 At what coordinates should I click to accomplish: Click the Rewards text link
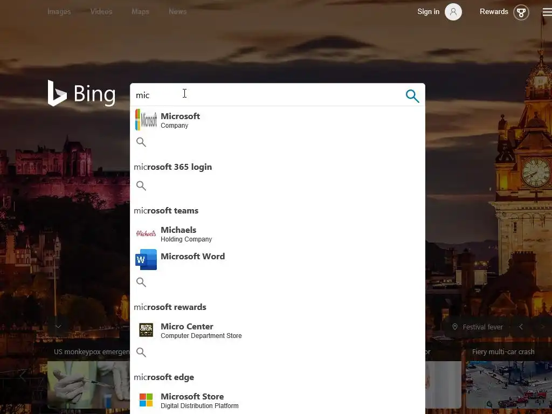click(x=494, y=12)
